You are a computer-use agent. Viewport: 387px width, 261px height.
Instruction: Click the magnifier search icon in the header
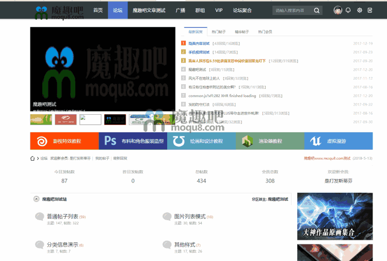click(x=317, y=10)
